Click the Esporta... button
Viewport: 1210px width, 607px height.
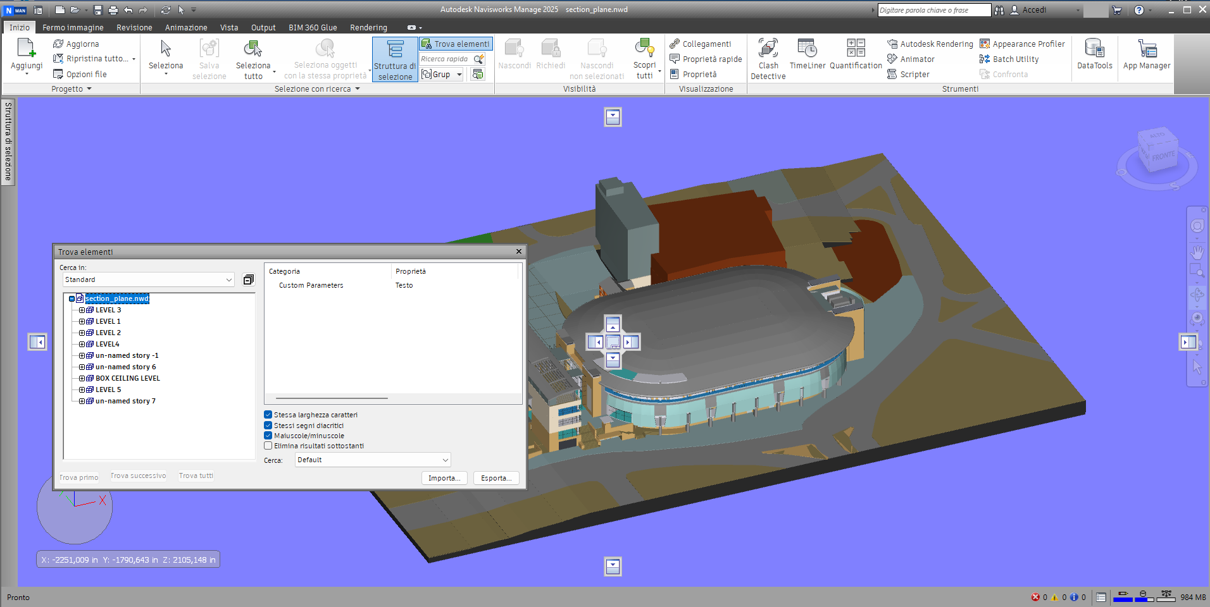(496, 478)
